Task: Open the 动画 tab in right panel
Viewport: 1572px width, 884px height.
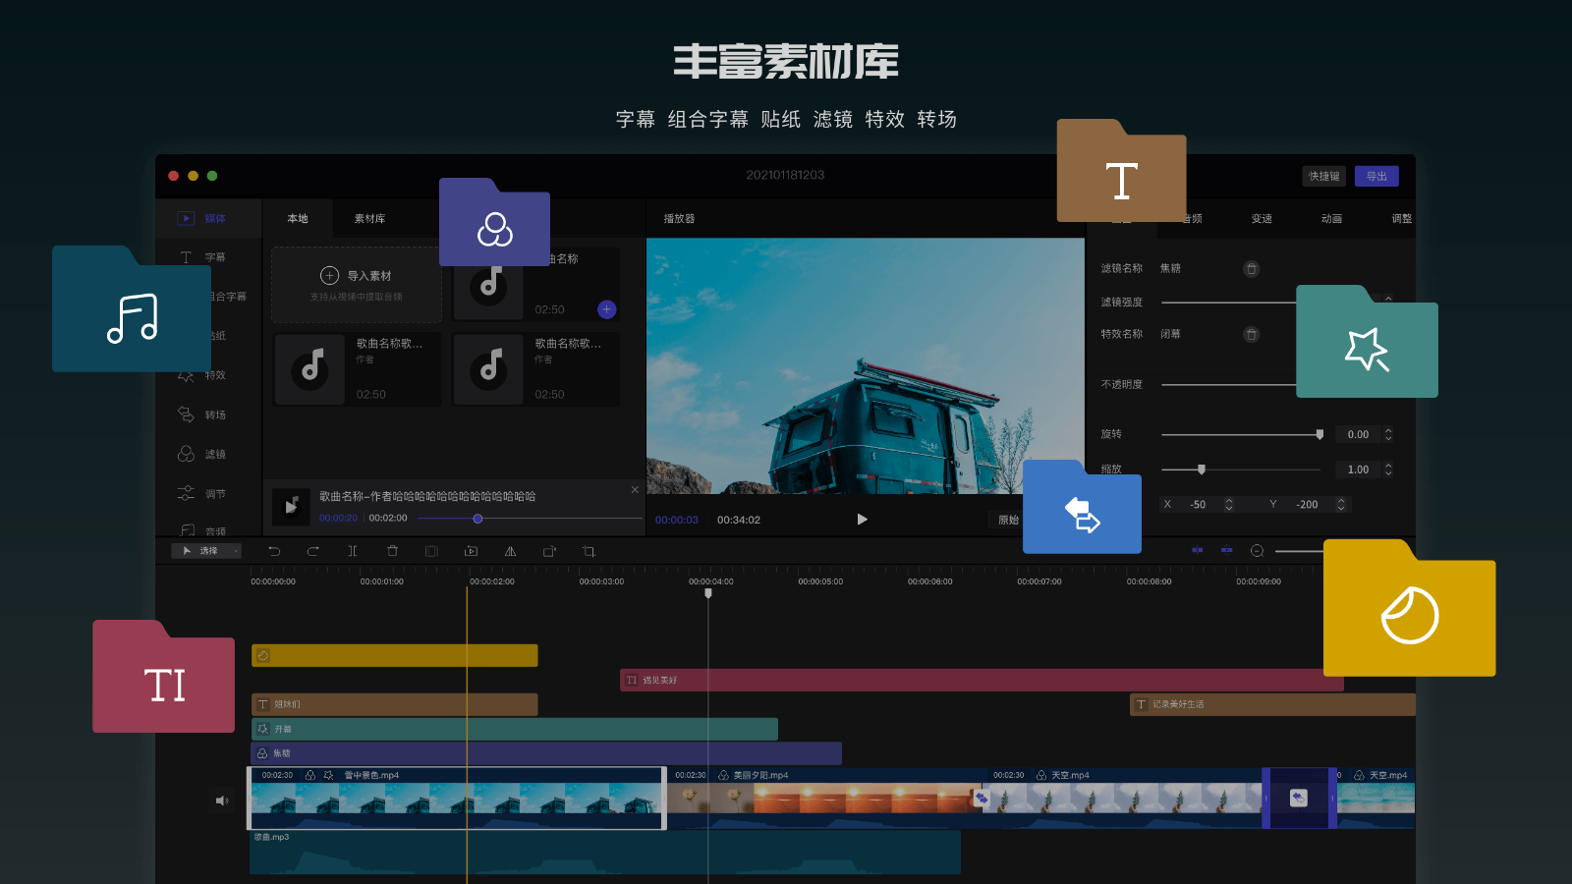Action: point(1332,218)
